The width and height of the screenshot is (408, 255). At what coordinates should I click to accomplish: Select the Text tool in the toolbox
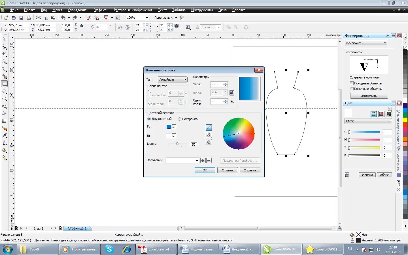pos(4,113)
